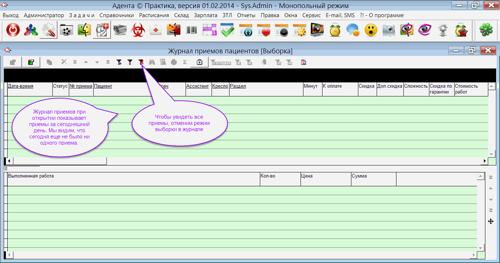Click right arrow of journal horizontal scrollbar
500x263 pixels.
pyautogui.click(x=485, y=161)
